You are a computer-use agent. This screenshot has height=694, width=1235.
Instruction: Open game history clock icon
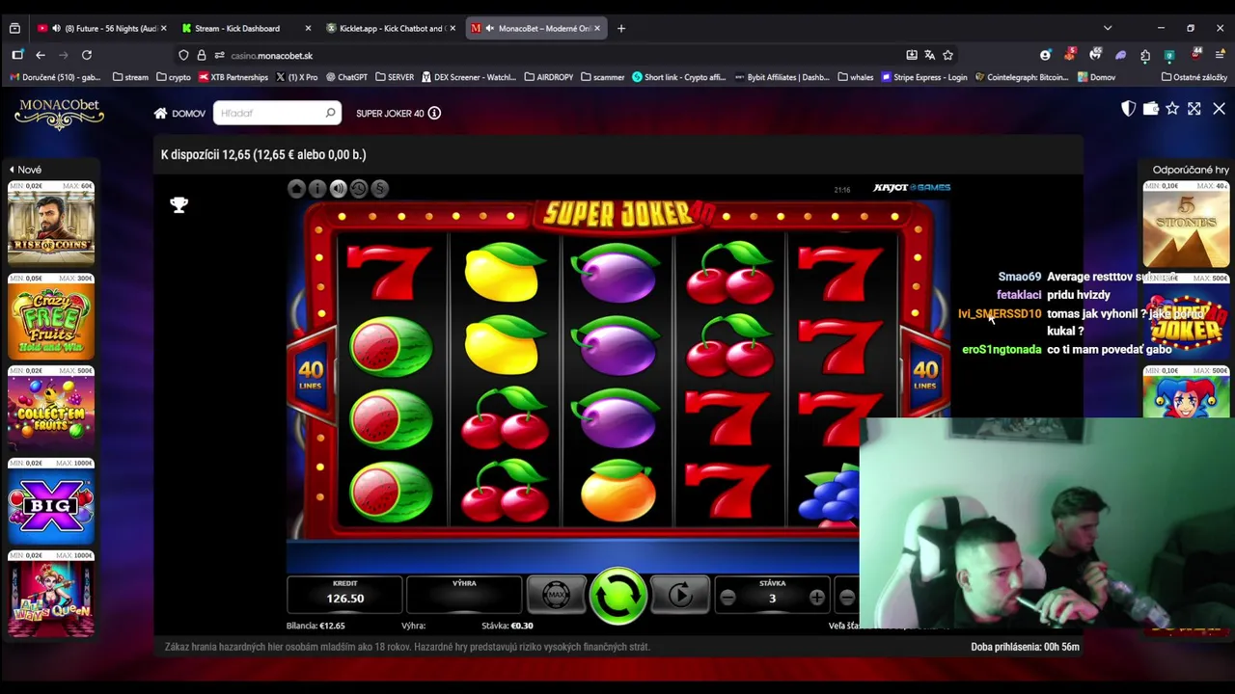coord(359,189)
